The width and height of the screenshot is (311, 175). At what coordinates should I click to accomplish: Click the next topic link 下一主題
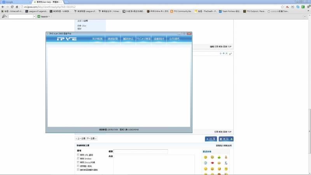coord(91,138)
